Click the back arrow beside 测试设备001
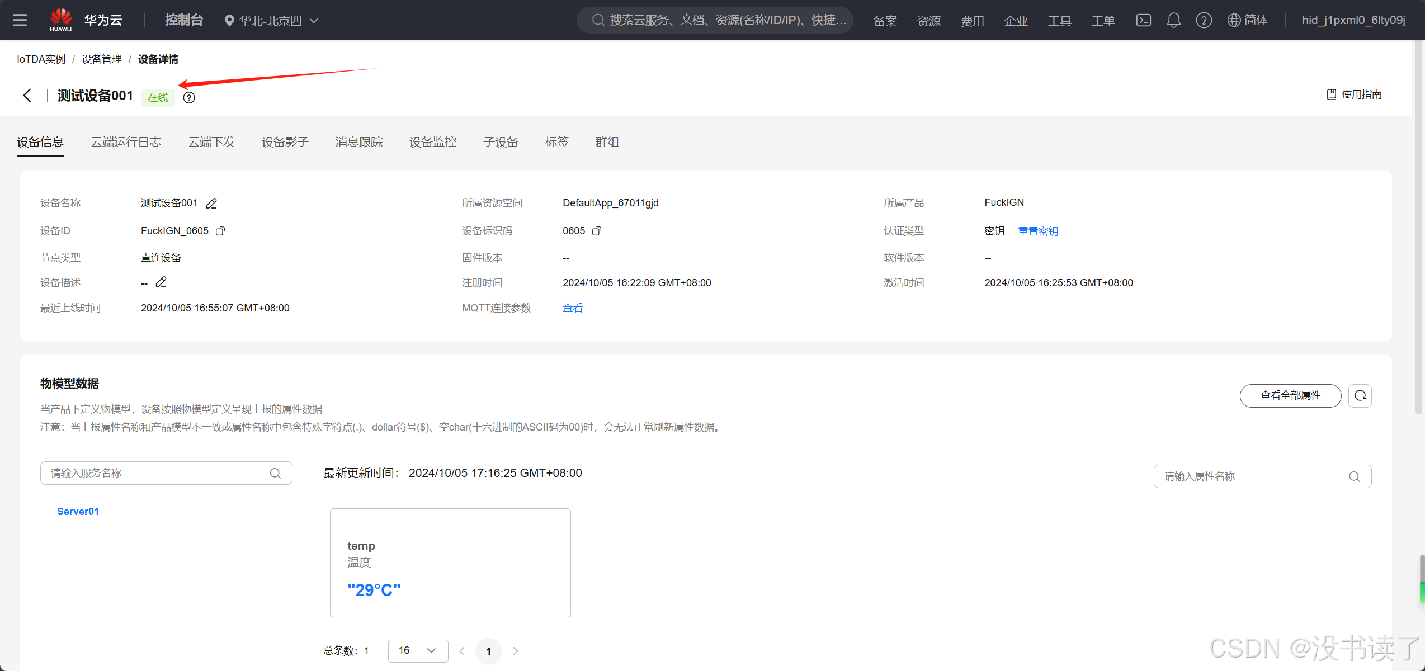The width and height of the screenshot is (1425, 671). click(x=27, y=96)
